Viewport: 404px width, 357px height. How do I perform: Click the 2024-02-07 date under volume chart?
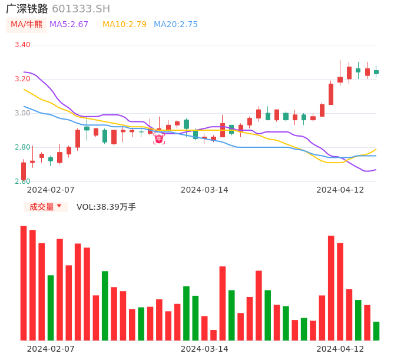[51, 349]
